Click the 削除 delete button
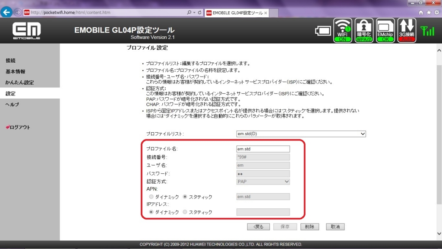Viewport: 442px width, 249px height. [309, 227]
